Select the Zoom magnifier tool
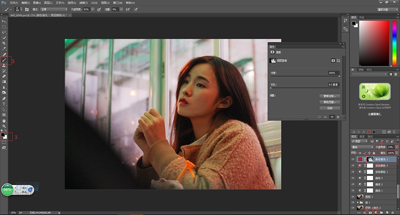Viewport: 400px width, 215px height. (x=4, y=126)
